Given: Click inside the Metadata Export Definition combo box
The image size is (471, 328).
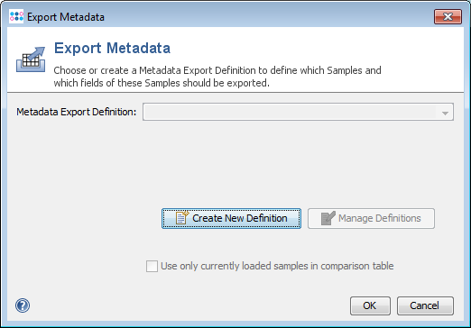Looking at the screenshot, I should tap(298, 112).
